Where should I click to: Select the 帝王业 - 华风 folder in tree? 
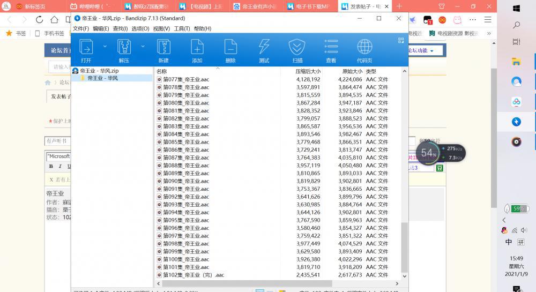click(x=102, y=78)
